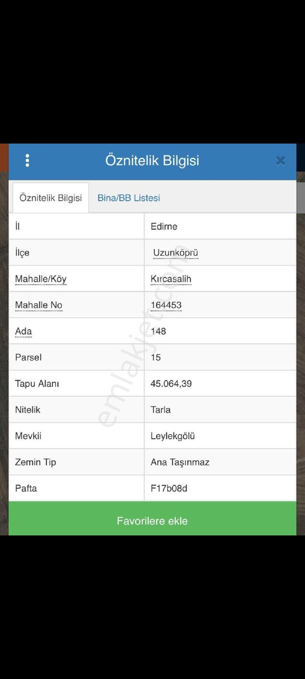Screen dimensions: 305x679
Task: Click the dialog title Öznitelik Bilgisi header
Action: pos(152,160)
